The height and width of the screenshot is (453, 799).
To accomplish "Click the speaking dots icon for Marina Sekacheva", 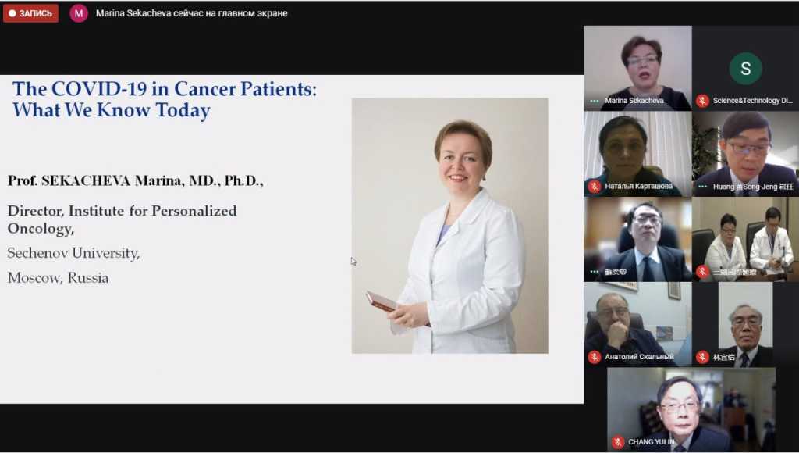I will pos(595,101).
